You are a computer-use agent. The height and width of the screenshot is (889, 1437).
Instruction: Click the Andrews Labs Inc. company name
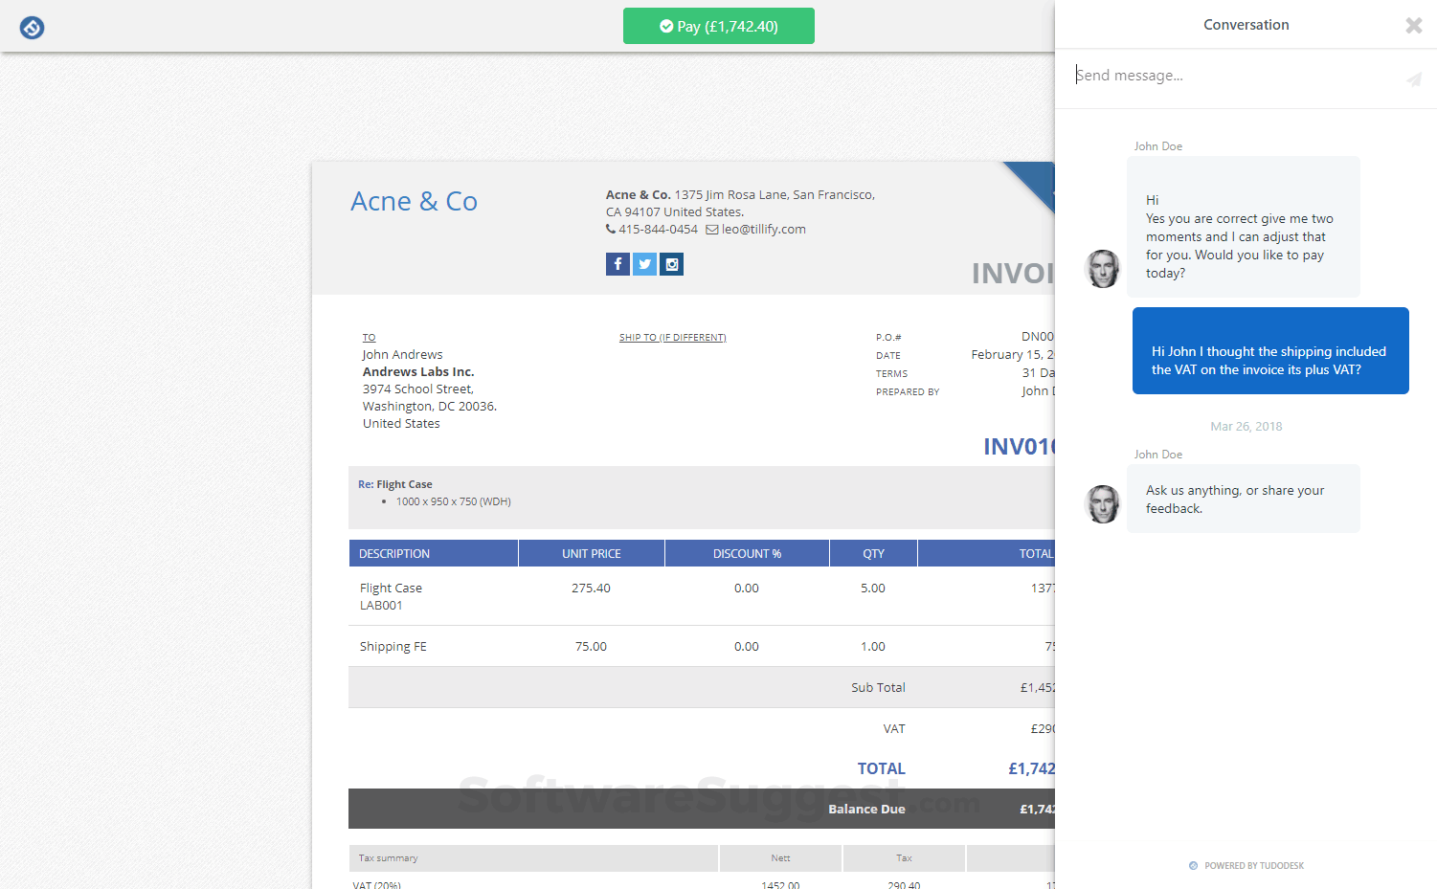[418, 372]
